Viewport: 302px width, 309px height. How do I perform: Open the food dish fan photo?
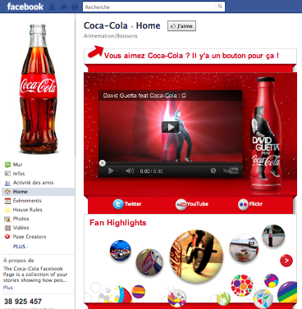pyautogui.click(x=244, y=248)
